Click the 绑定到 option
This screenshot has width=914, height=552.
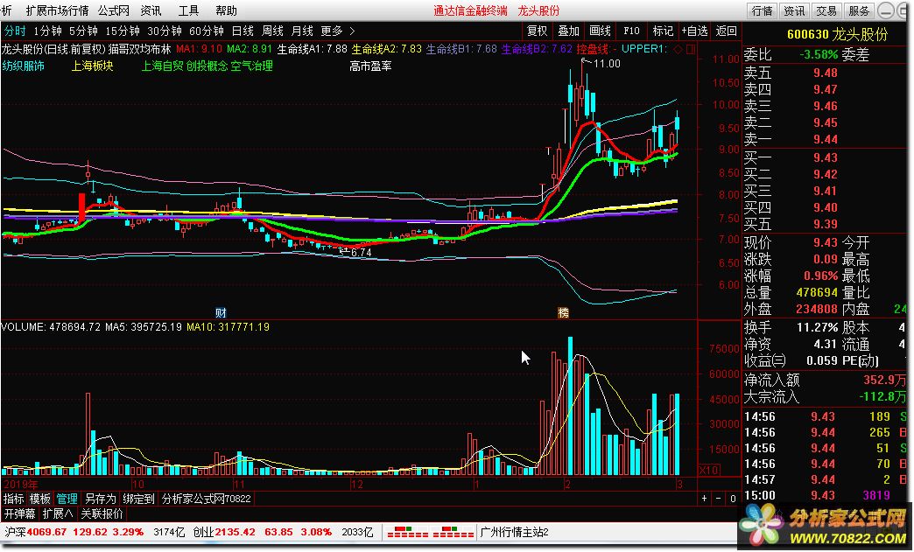(x=138, y=499)
